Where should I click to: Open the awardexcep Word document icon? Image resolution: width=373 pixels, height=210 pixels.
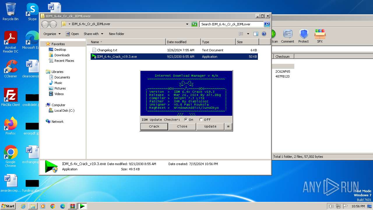coord(10,183)
